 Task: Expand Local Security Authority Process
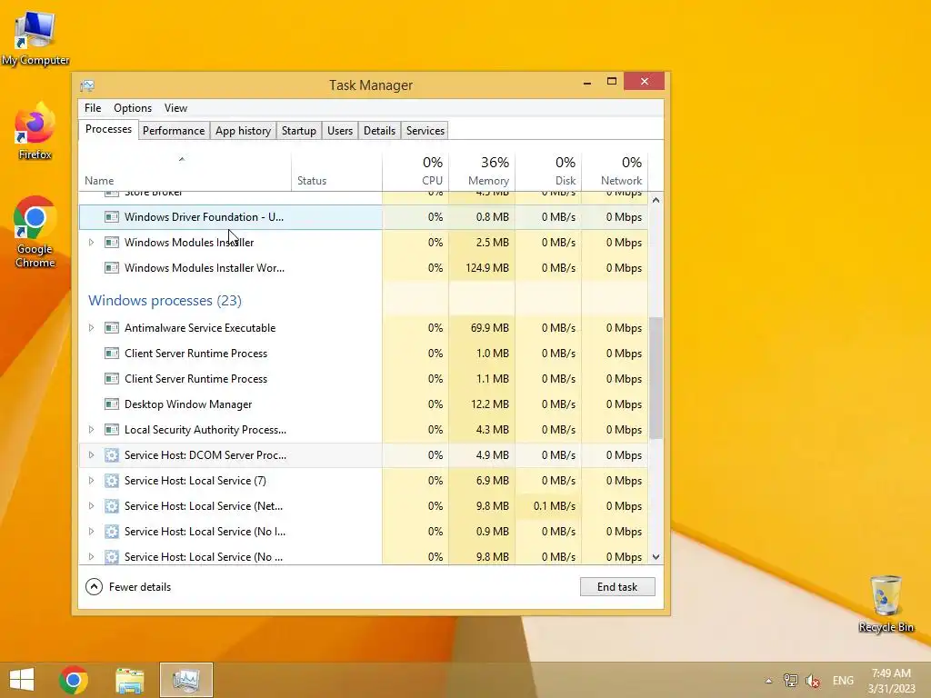91,430
